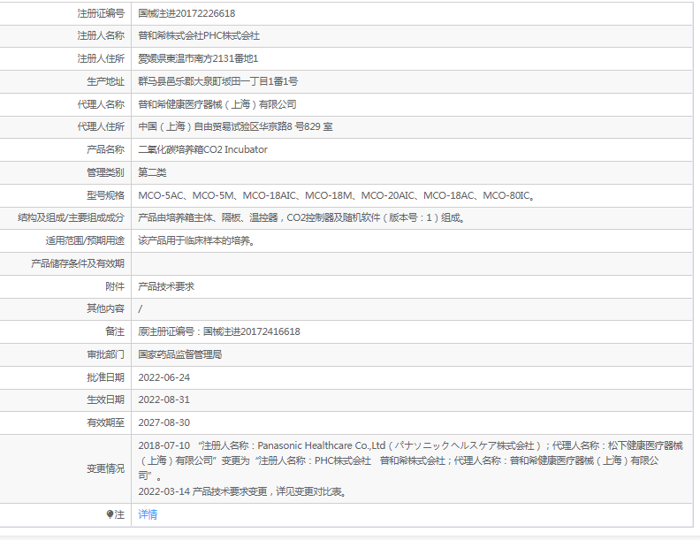Viewport: 700px width, 540px height.
Task: Select the 2018-07-10 change record line
Action: [410, 460]
